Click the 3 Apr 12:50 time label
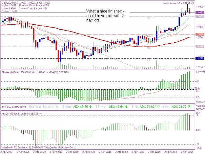 coord(171,152)
